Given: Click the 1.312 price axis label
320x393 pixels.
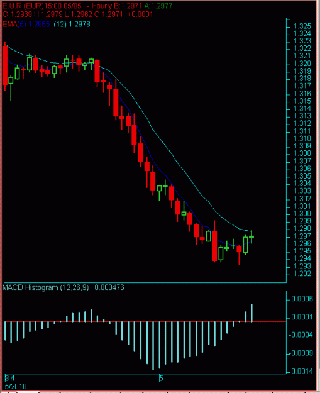Looking at the screenshot, I should click(302, 123).
